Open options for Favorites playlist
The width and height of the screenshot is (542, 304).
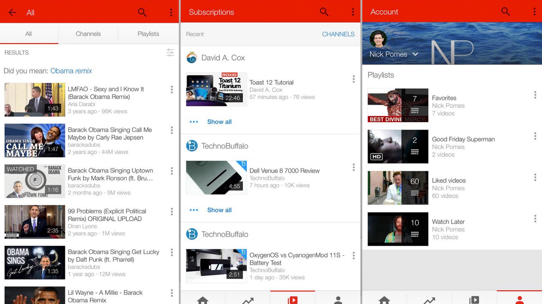point(535,95)
